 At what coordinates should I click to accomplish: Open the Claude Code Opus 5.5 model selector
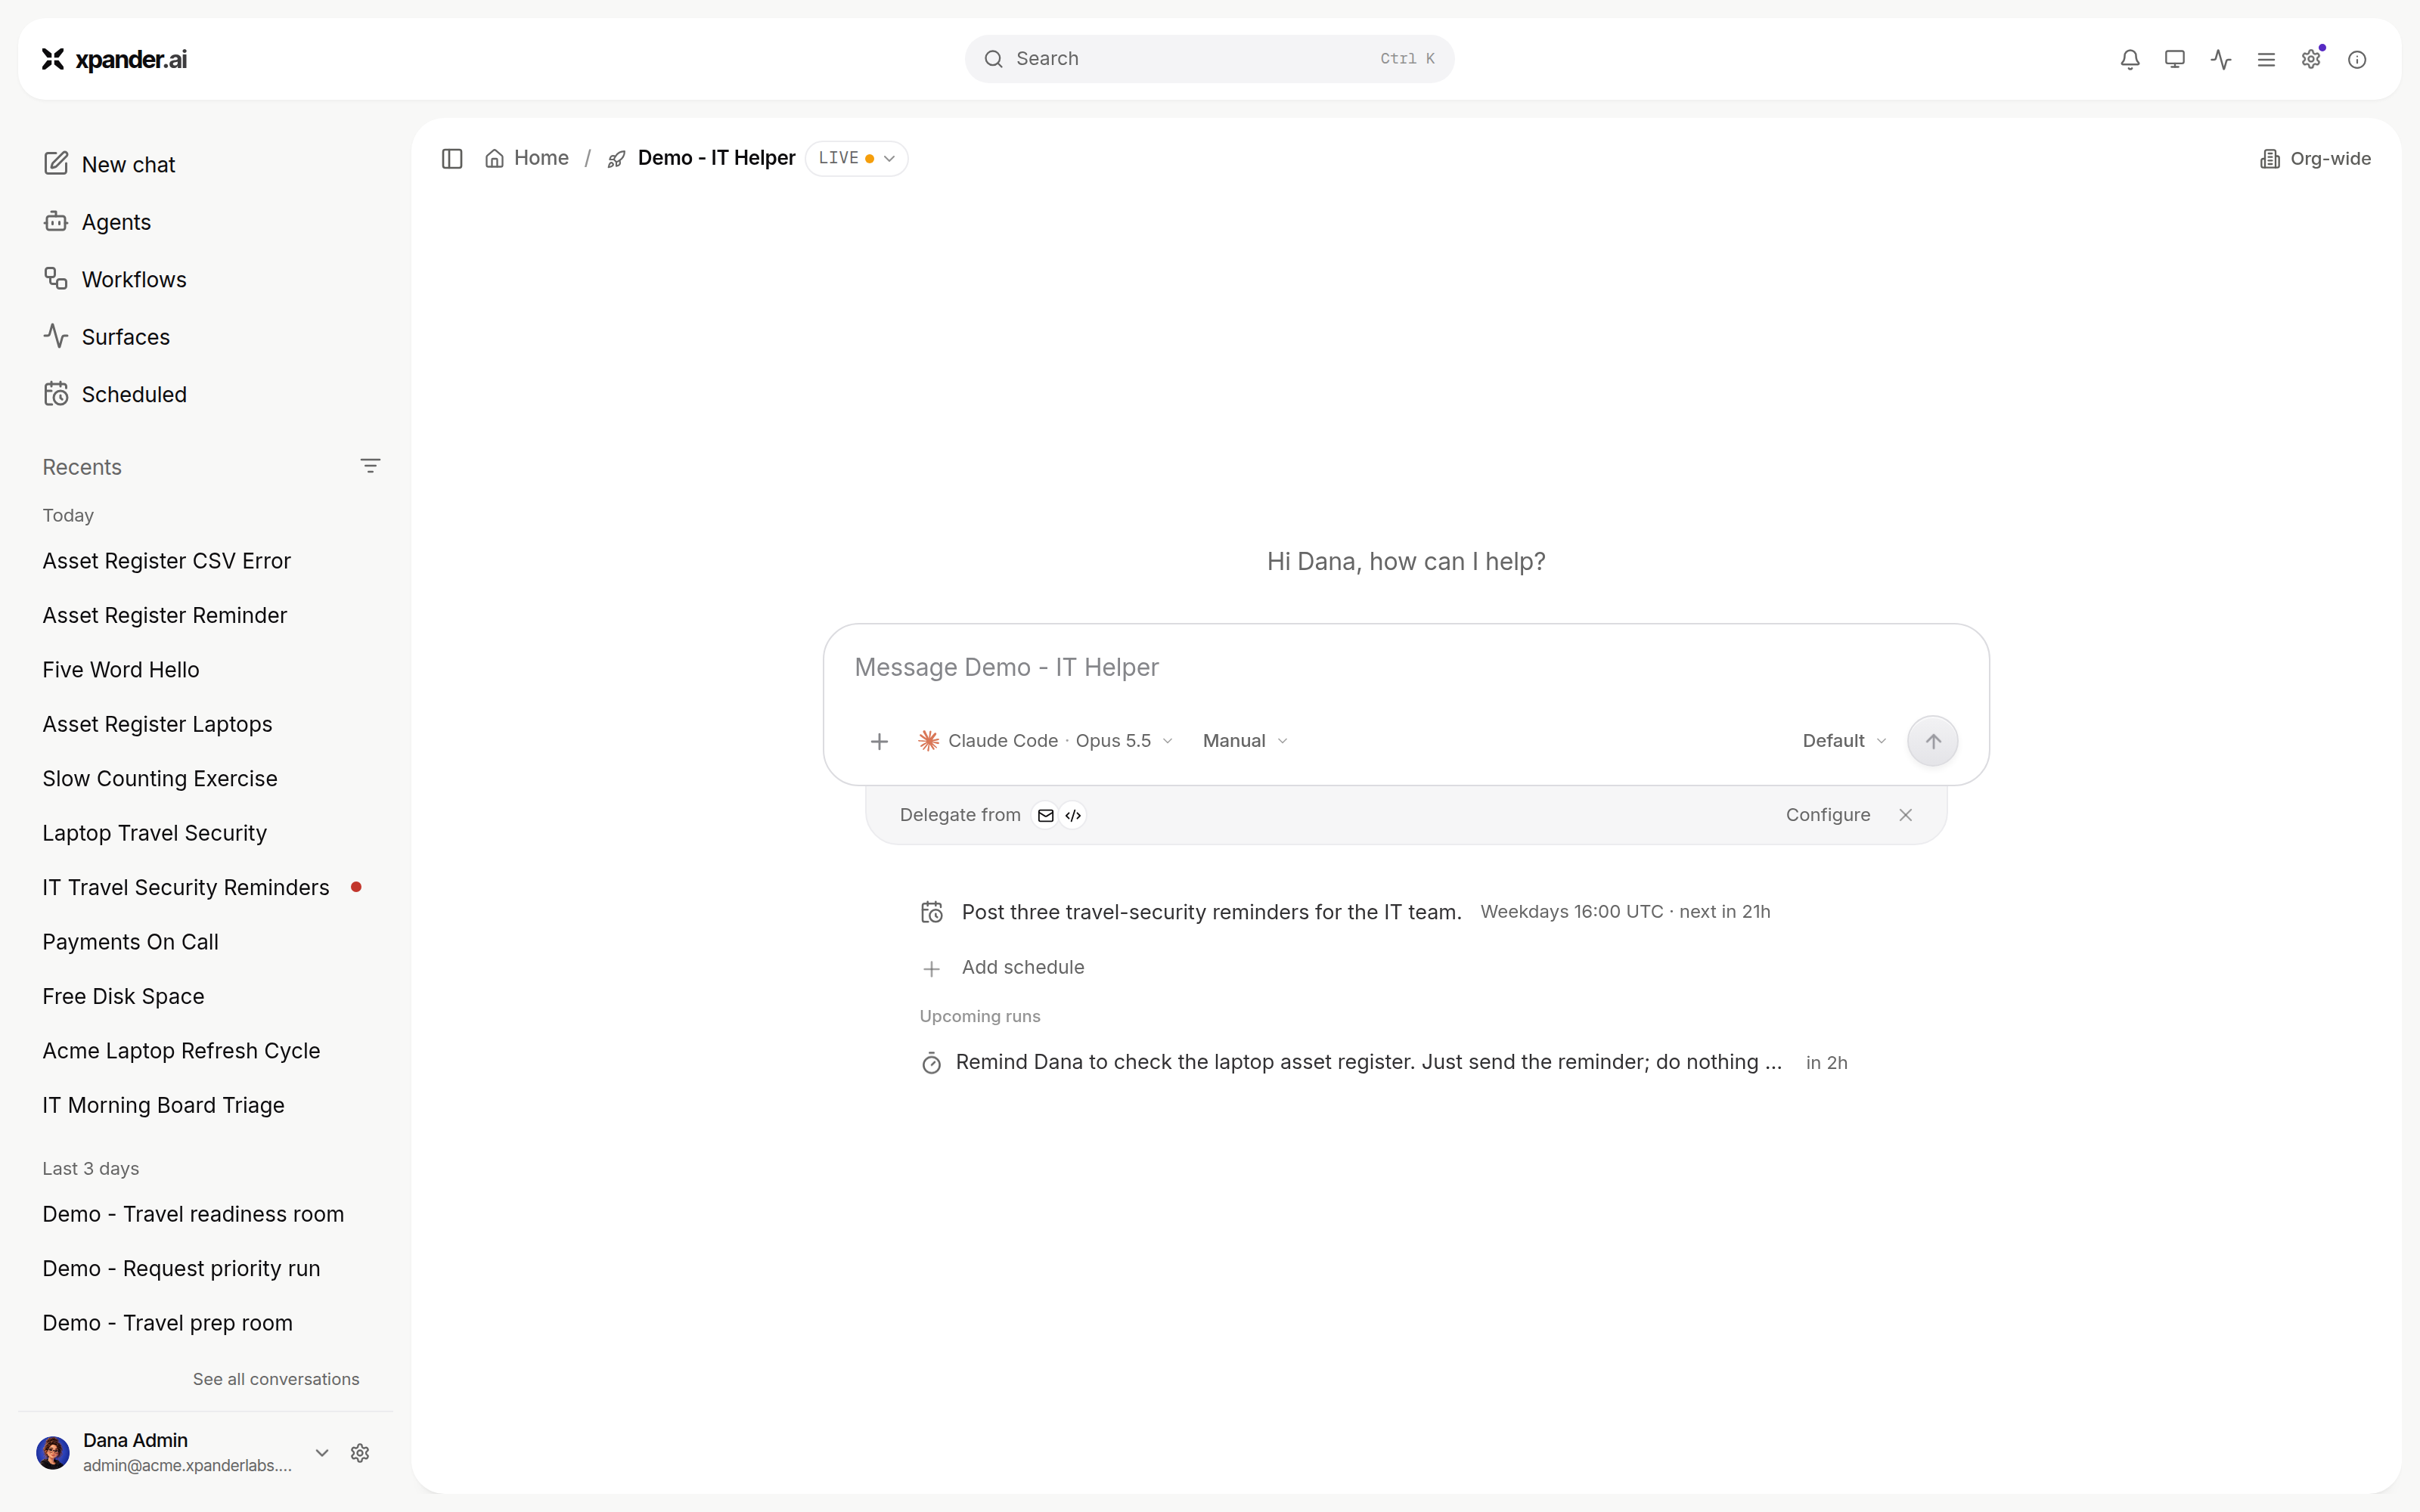pyautogui.click(x=1045, y=741)
